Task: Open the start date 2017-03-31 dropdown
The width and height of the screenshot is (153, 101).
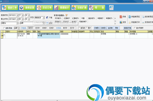Action: tap(17, 15)
